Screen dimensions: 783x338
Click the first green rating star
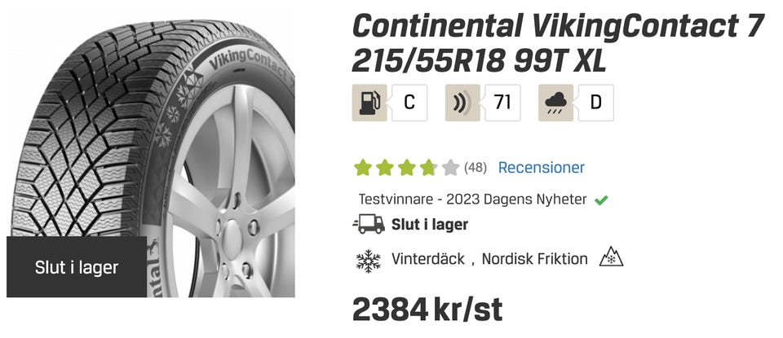(363, 168)
